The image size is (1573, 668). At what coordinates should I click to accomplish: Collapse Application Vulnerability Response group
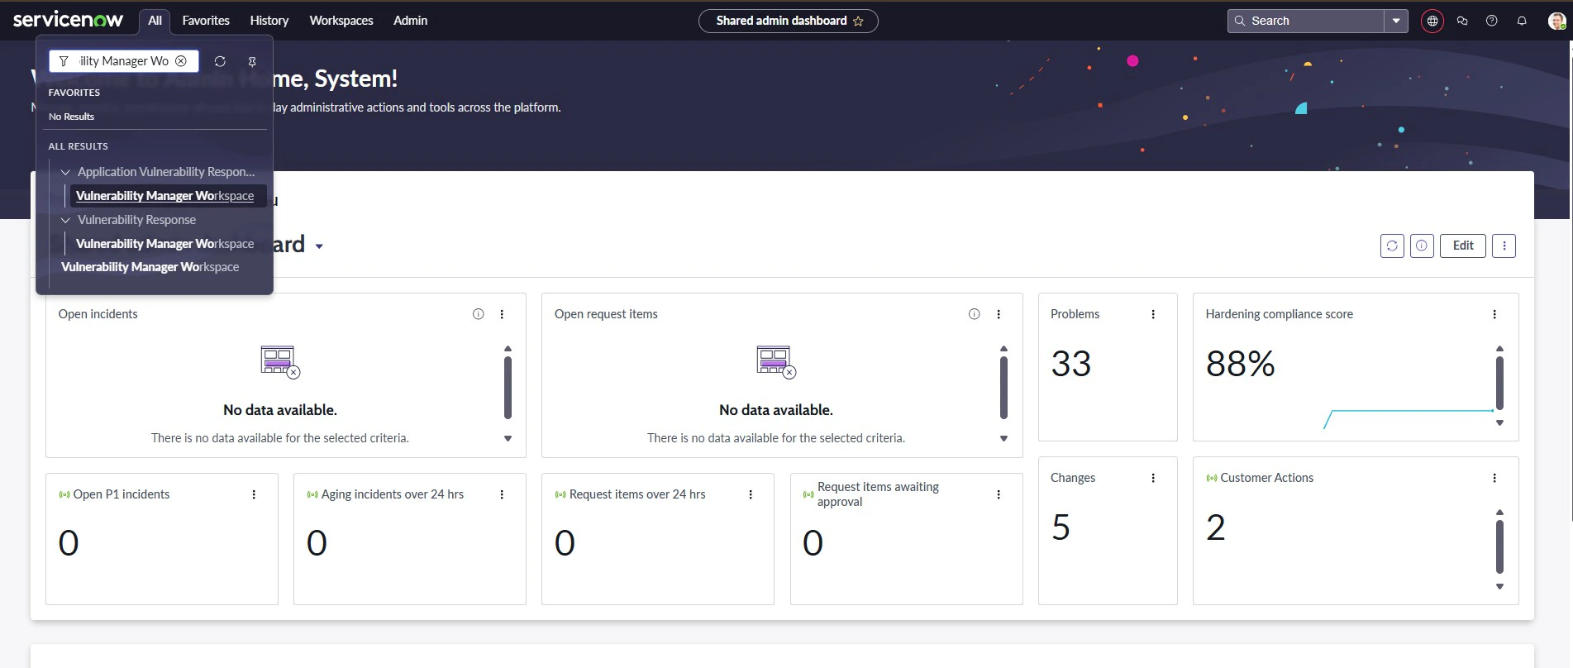65,172
